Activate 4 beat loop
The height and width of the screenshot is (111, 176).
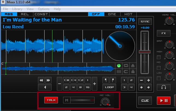(74, 87)
